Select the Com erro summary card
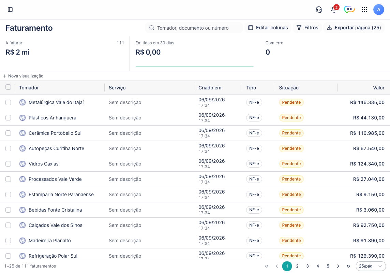 pos(325,54)
